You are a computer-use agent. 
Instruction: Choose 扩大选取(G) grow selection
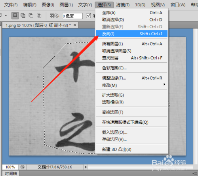click(x=131, y=95)
